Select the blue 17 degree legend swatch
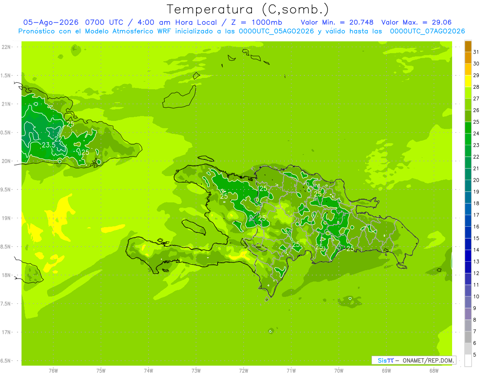The width and height of the screenshot is (487, 376). coord(468,209)
